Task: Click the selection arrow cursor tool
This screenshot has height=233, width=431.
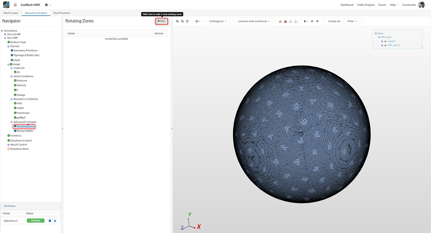Action: coord(305,21)
